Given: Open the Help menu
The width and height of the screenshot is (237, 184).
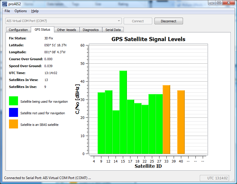Looking at the screenshot, I should [x=35, y=11].
